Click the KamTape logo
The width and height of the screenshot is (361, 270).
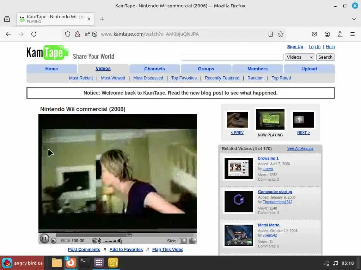coord(48,53)
